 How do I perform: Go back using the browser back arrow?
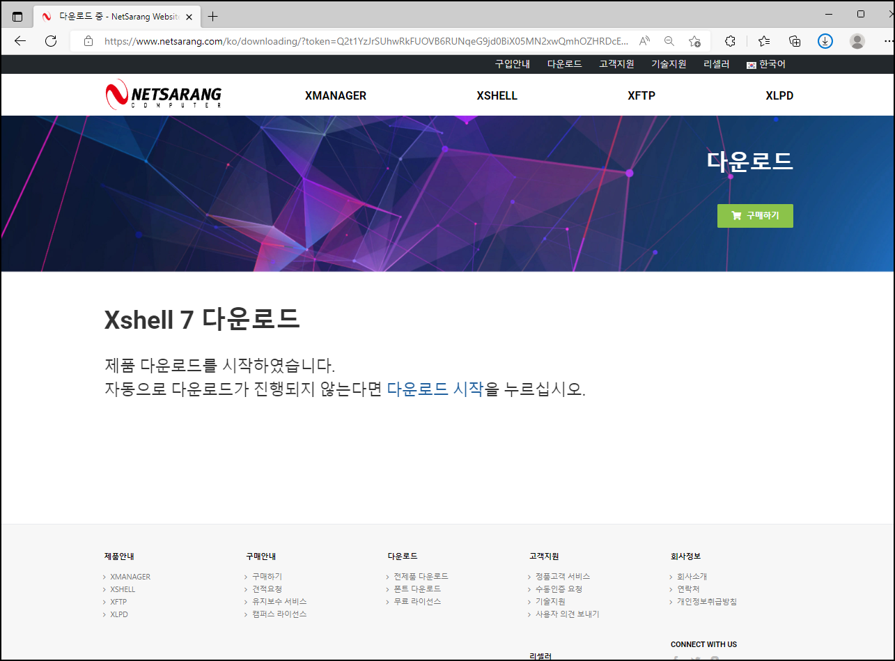pos(20,41)
